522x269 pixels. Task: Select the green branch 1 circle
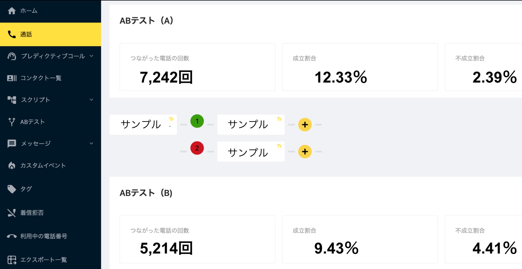point(197,121)
